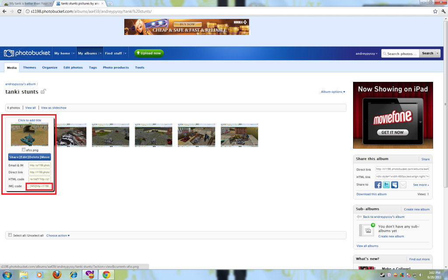Viewport: 448px width, 280px height.
Task: Click the email envelope share icon
Action: point(403,185)
